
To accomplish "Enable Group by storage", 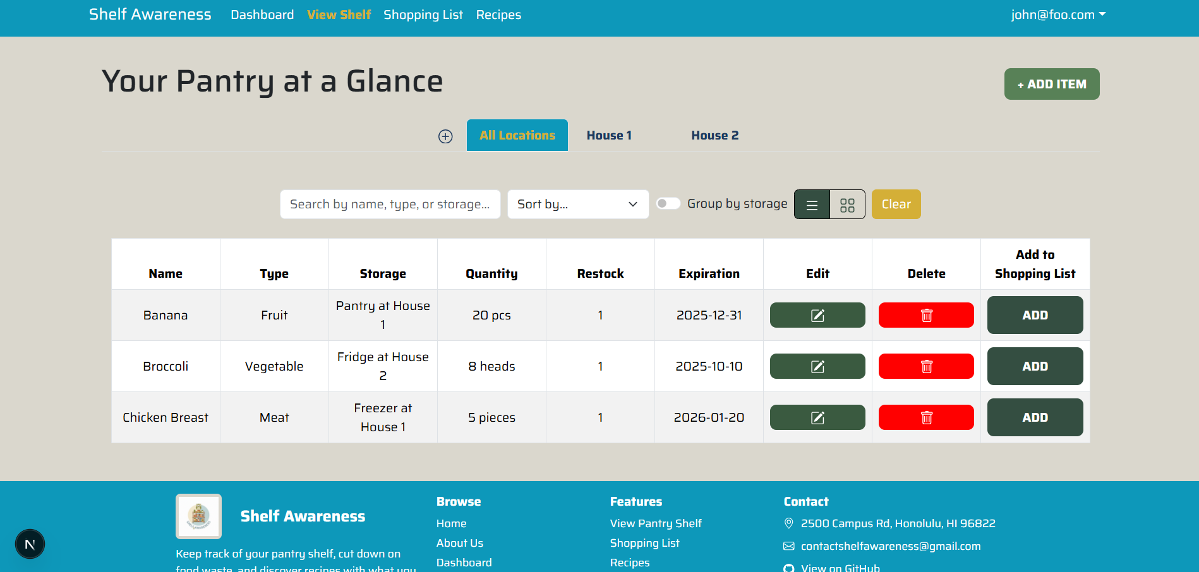I will 668,203.
